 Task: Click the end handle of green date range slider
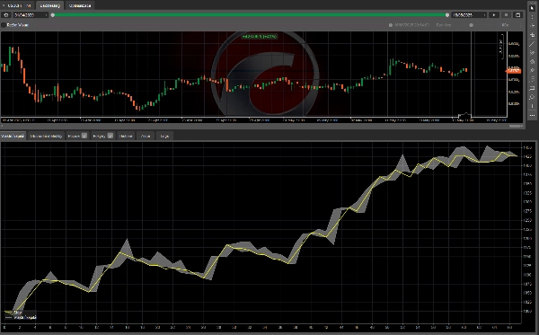446,15
